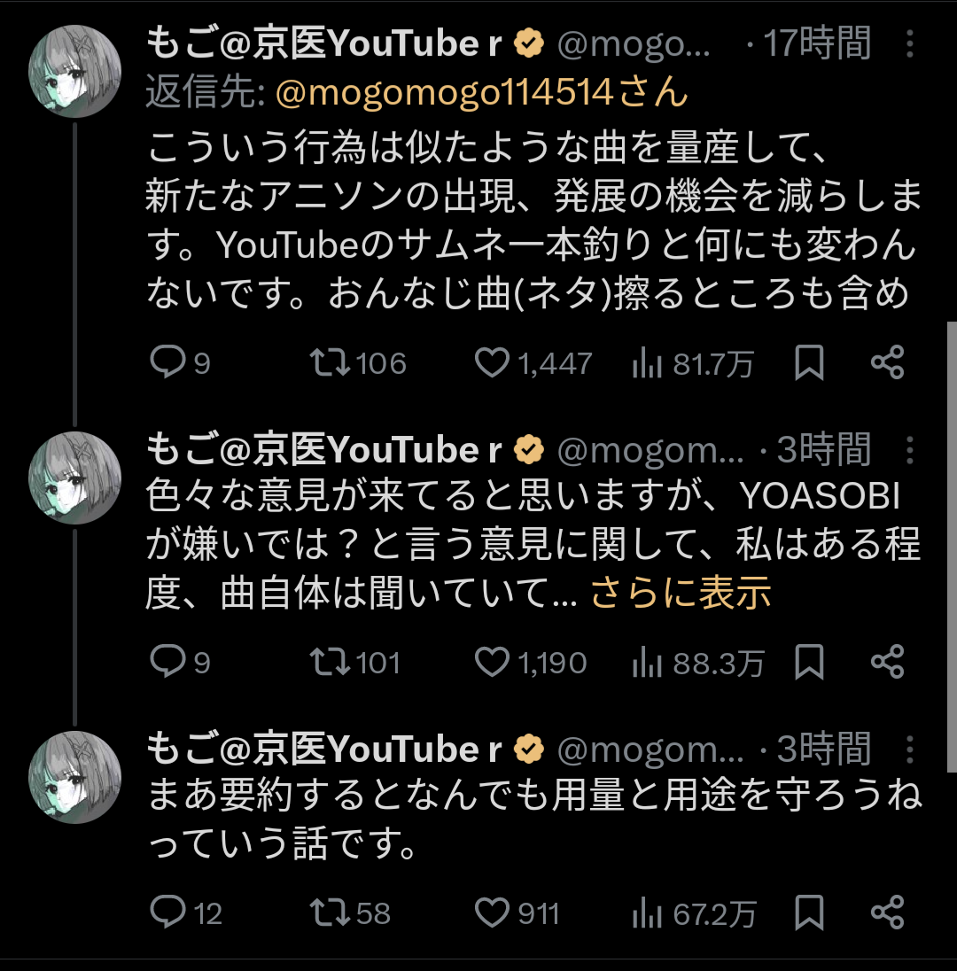
Task: Open more options on the YOASOBI tweet
Action: [x=910, y=450]
